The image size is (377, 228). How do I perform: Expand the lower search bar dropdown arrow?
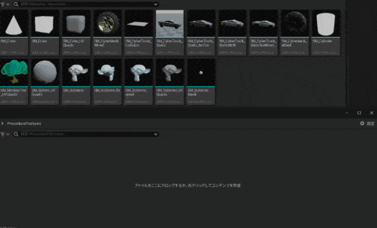pos(155,134)
